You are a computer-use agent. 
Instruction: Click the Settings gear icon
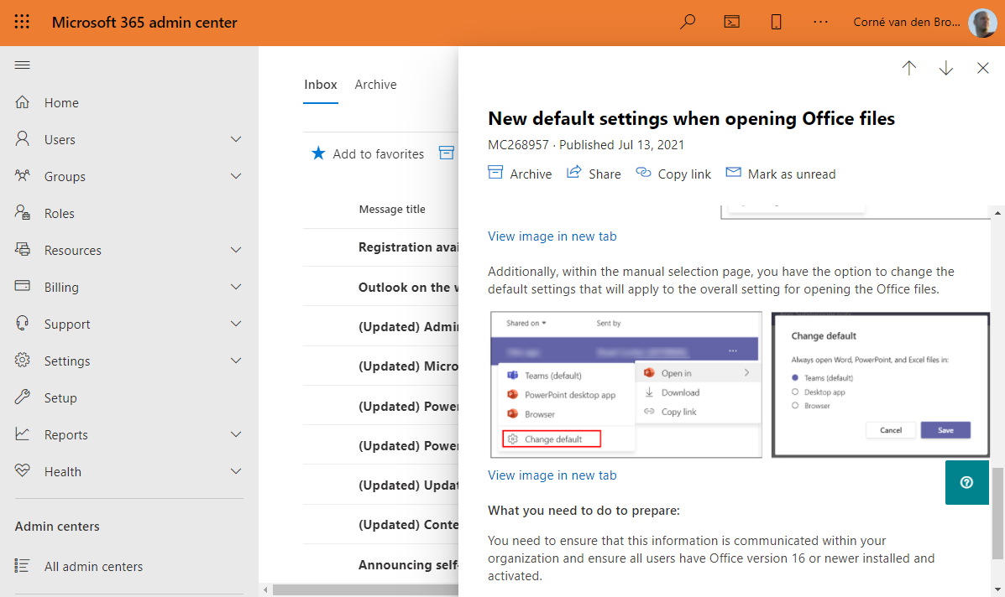click(23, 361)
